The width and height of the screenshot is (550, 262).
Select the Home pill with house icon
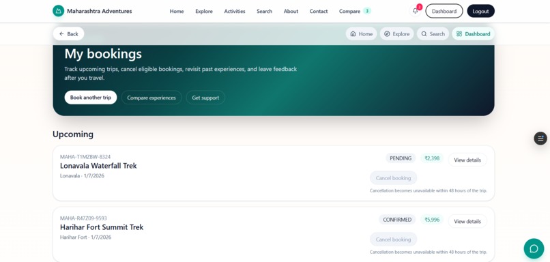click(361, 33)
